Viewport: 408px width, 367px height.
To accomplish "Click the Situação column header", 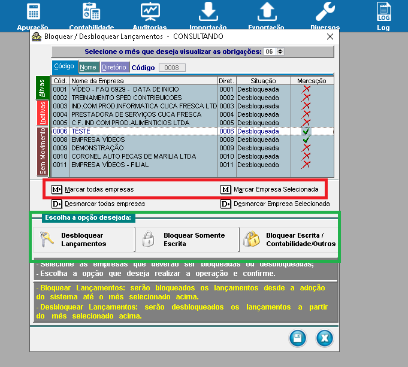I will point(264,81).
